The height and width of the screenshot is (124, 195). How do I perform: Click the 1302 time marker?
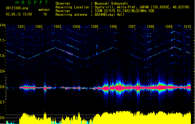pyautogui.click(x=39, y=27)
